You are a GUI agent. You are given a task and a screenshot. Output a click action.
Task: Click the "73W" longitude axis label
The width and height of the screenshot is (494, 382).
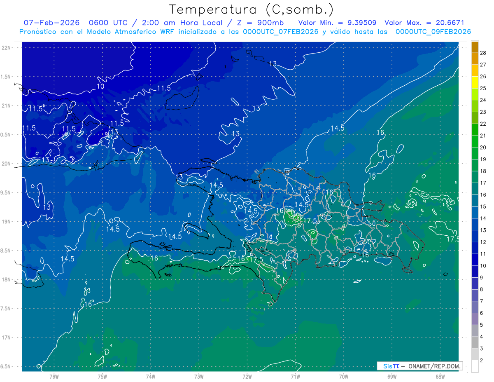click(199, 376)
